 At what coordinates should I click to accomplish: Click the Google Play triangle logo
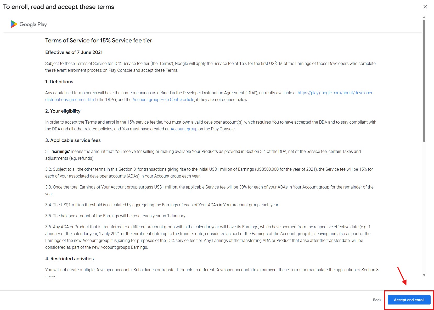tap(14, 24)
